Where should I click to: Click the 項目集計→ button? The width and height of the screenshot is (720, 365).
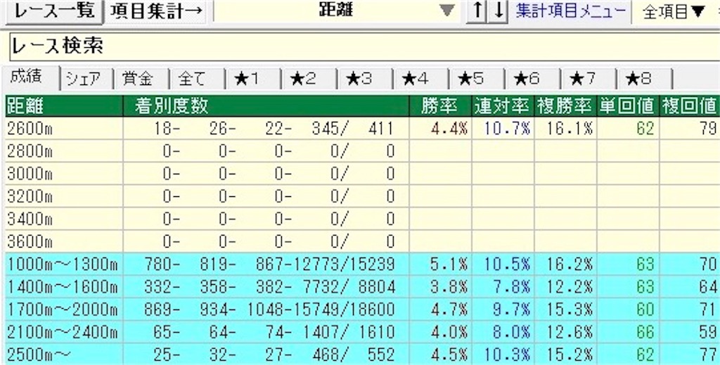coord(157,11)
